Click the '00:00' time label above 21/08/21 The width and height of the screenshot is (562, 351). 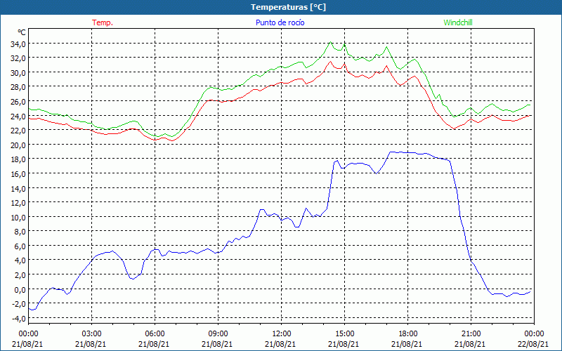[x=28, y=334]
